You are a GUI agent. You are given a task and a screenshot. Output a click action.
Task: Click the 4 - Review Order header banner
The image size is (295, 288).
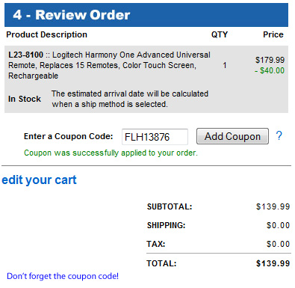click(146, 15)
